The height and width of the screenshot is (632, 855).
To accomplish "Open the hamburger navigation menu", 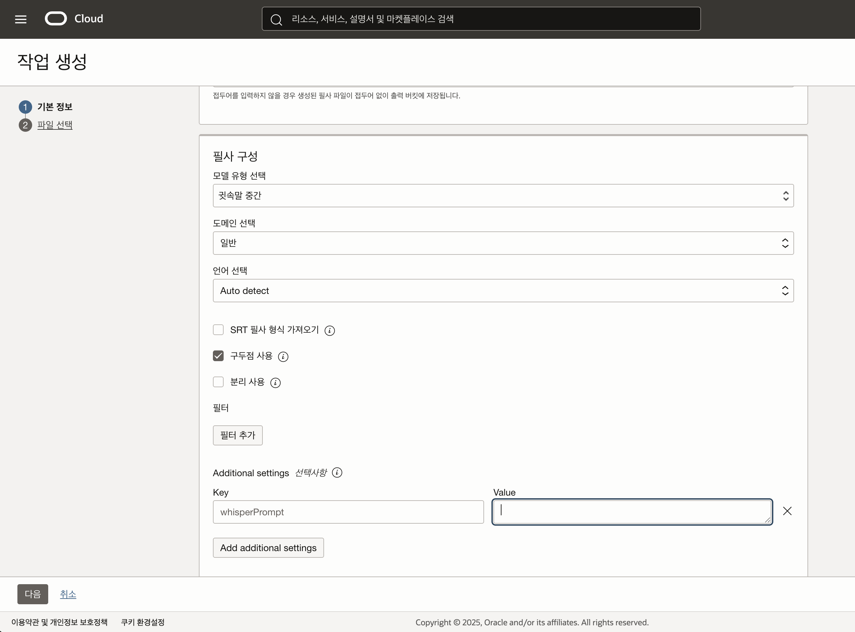I will pyautogui.click(x=21, y=19).
